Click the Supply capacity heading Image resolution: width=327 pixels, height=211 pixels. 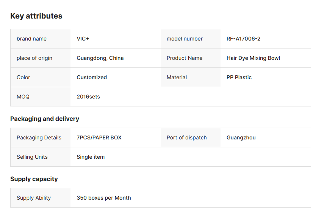(x=34, y=179)
